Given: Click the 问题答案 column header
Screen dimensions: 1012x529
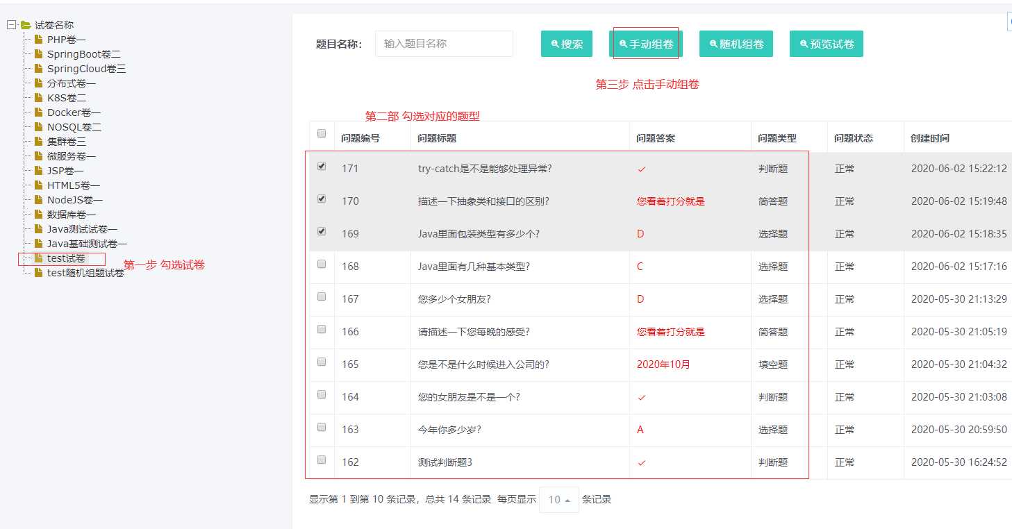Looking at the screenshot, I should [x=656, y=138].
